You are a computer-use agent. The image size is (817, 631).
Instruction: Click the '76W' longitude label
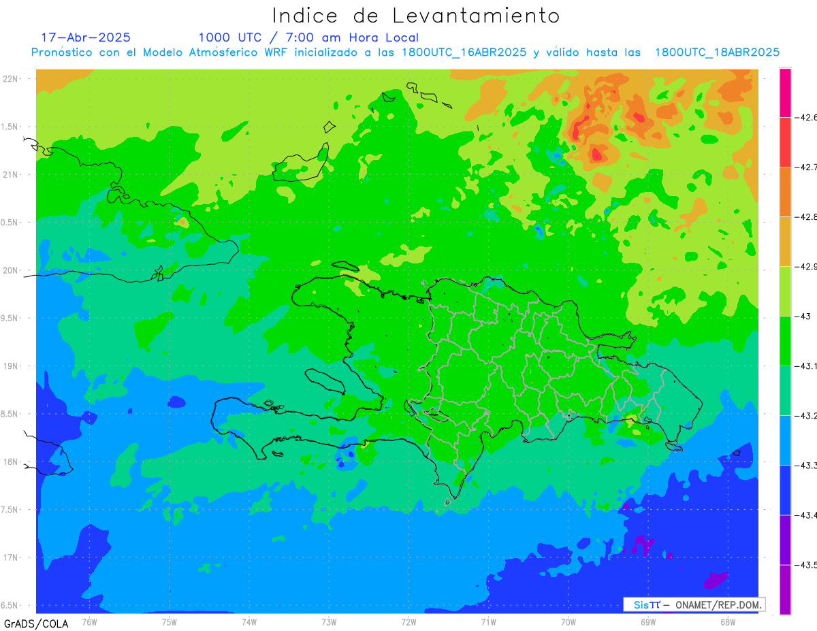(x=90, y=621)
